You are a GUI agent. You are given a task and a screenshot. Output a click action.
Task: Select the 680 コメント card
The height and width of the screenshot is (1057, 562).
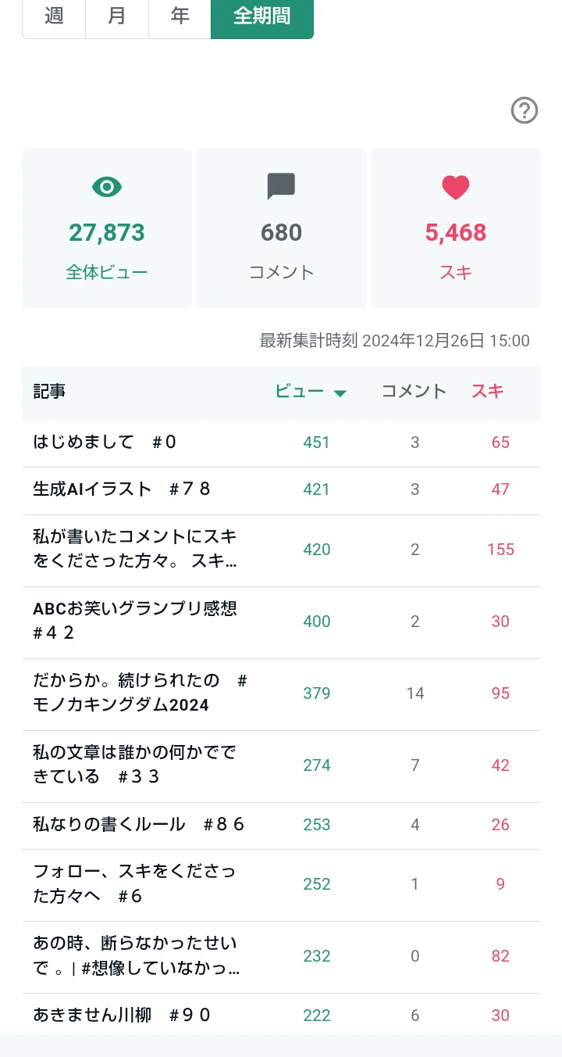point(281,228)
